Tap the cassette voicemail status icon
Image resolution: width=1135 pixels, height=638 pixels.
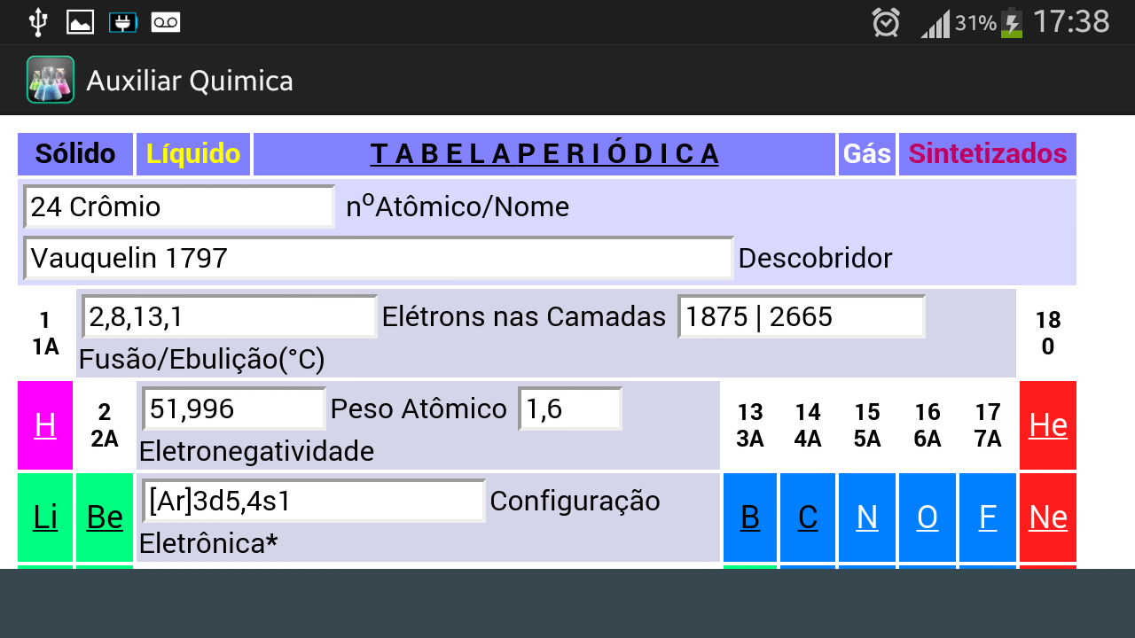click(x=167, y=22)
